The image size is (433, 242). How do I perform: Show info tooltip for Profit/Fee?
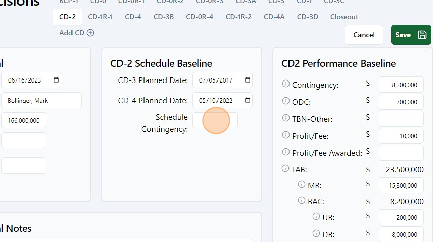pyautogui.click(x=286, y=135)
